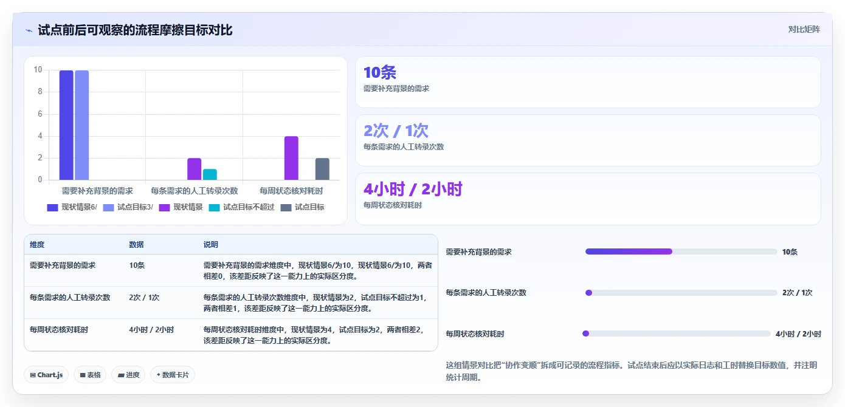Screen dimensions: 845x407
Task: Open the 2次 / 1次 data card
Action: pos(588,140)
